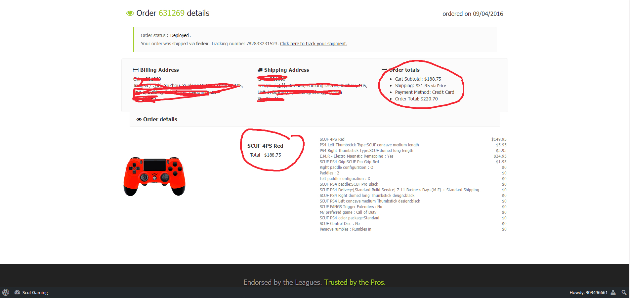Click the user avatar icon

(613, 292)
